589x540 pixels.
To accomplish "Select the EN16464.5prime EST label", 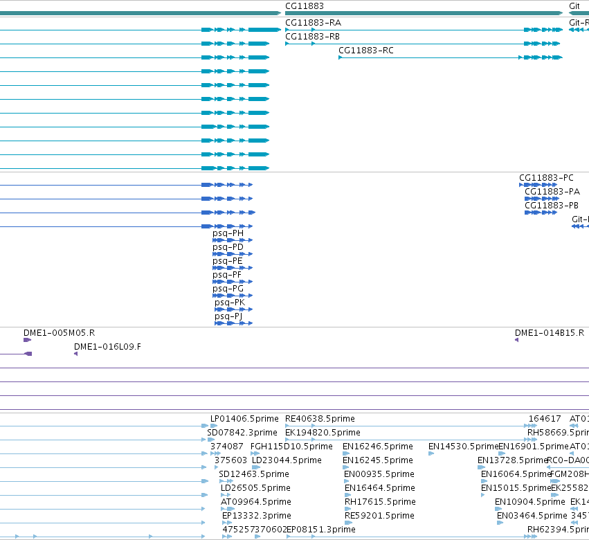I will point(380,489).
